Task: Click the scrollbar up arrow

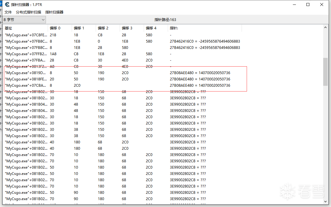Action: (x=325, y=27)
